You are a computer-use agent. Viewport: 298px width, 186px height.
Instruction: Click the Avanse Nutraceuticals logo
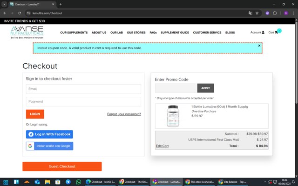27,32
